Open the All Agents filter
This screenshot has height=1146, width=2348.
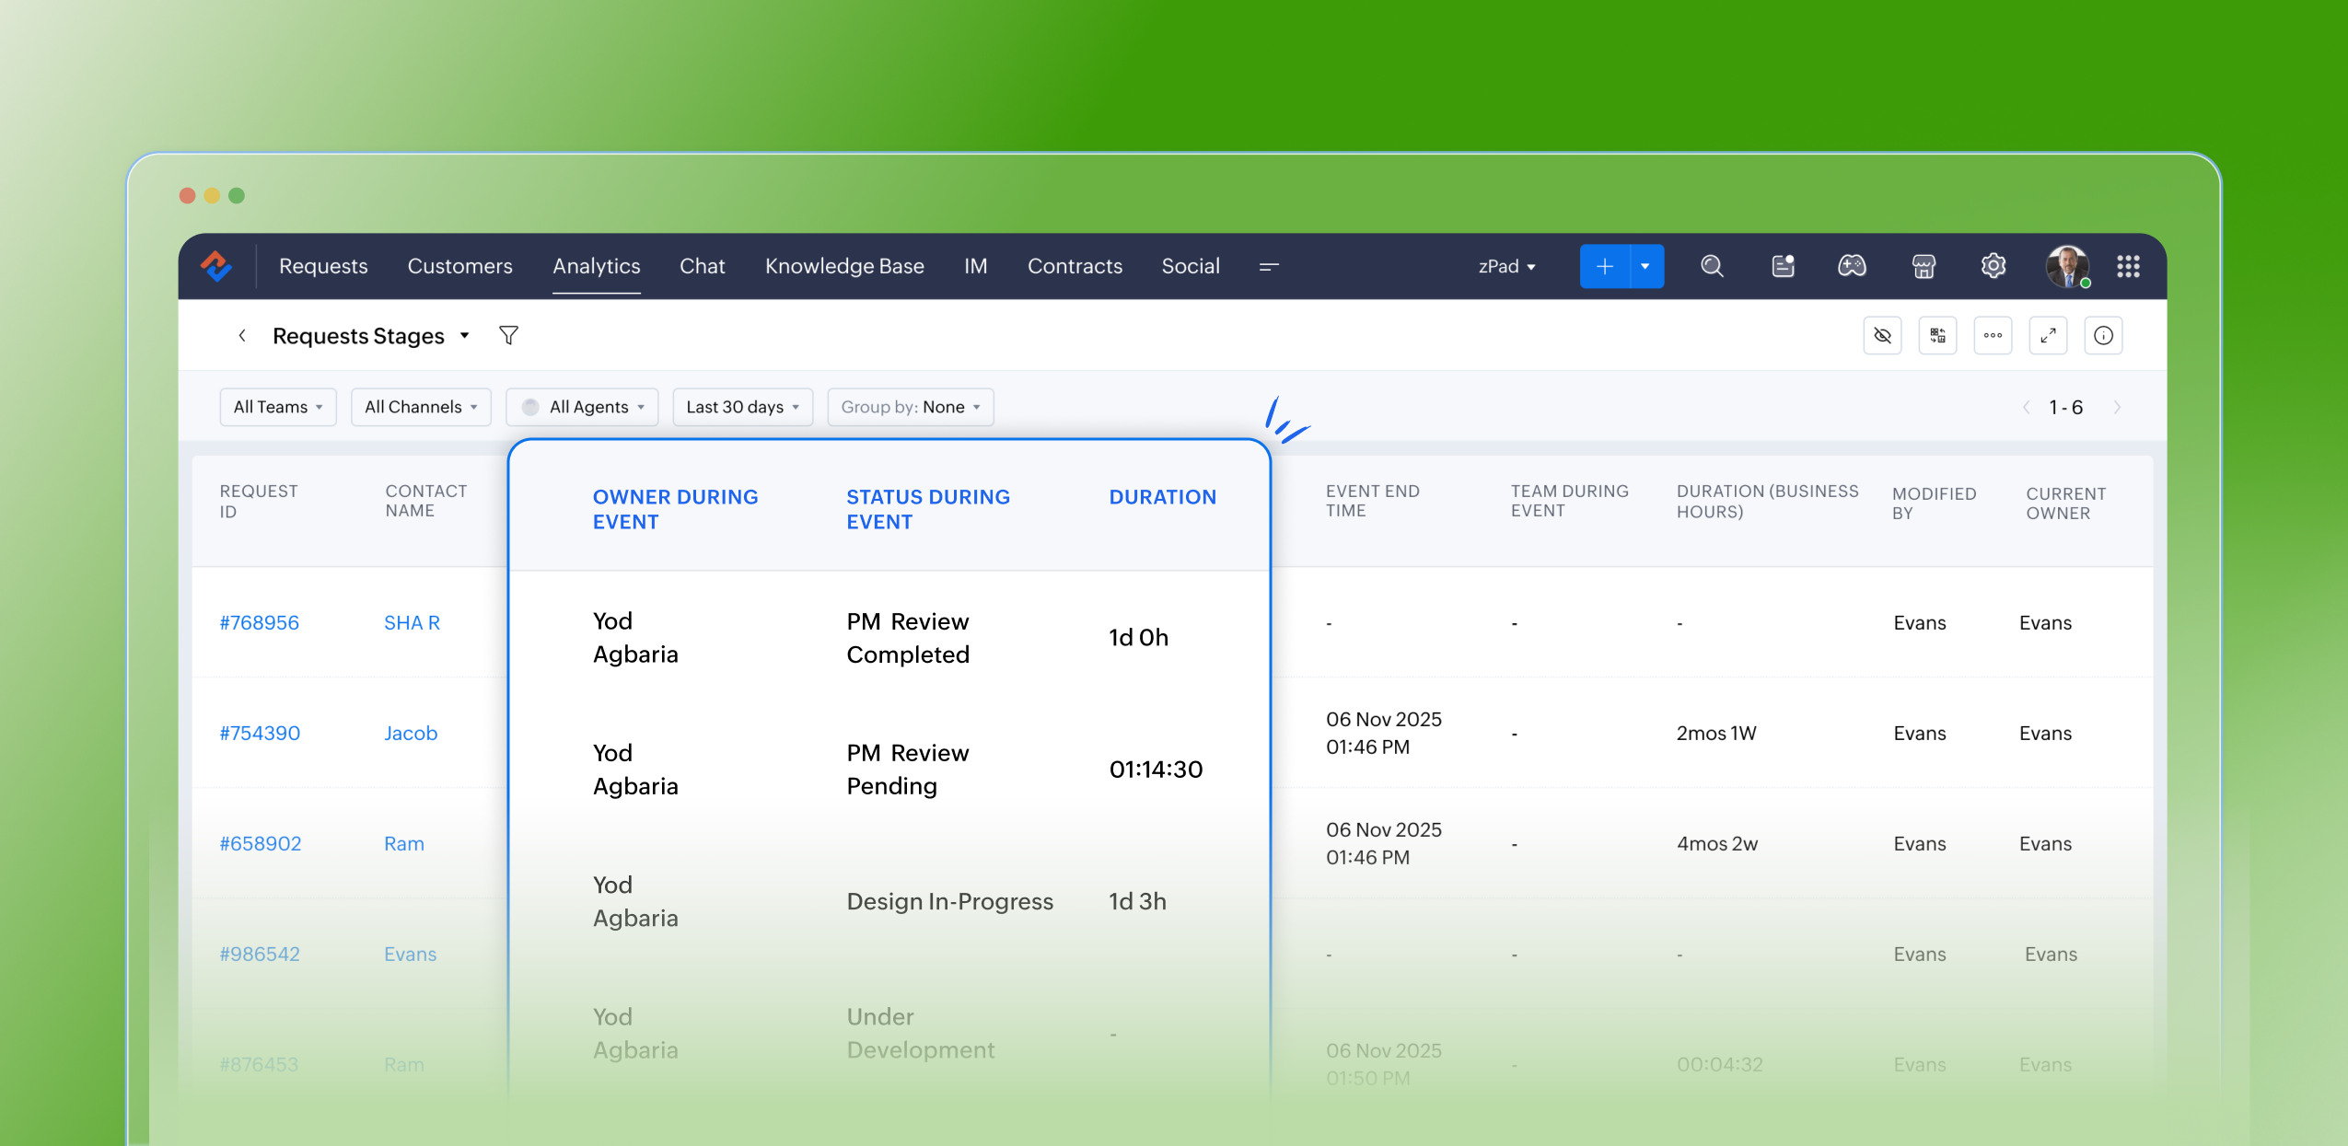[x=582, y=407]
